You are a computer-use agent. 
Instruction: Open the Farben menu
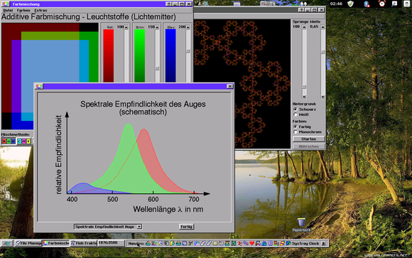(x=23, y=10)
